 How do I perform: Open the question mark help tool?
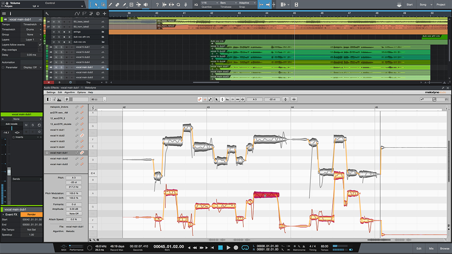(157, 5)
